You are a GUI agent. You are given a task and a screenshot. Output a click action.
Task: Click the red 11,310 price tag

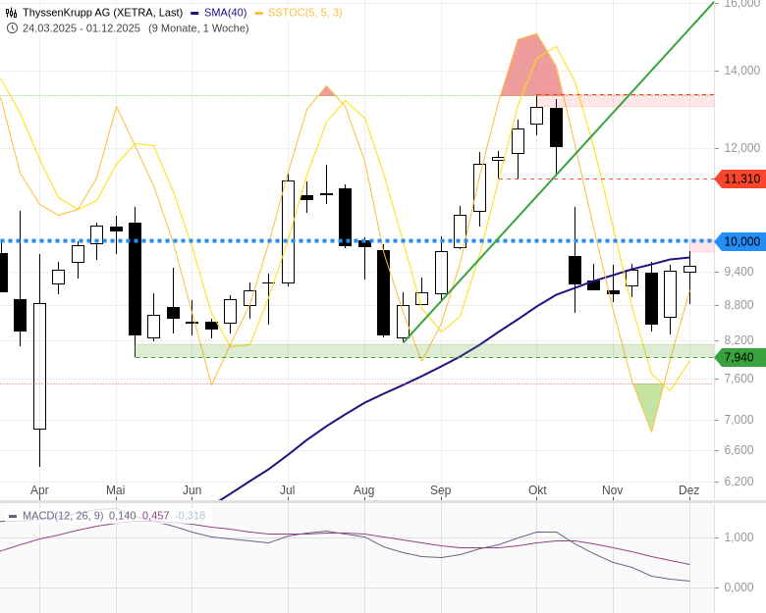click(x=741, y=179)
